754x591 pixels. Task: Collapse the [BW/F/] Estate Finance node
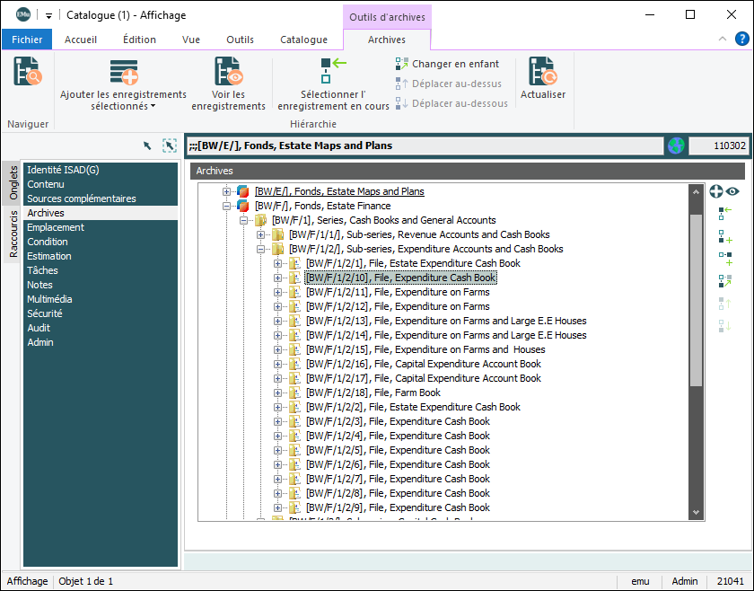click(x=227, y=206)
